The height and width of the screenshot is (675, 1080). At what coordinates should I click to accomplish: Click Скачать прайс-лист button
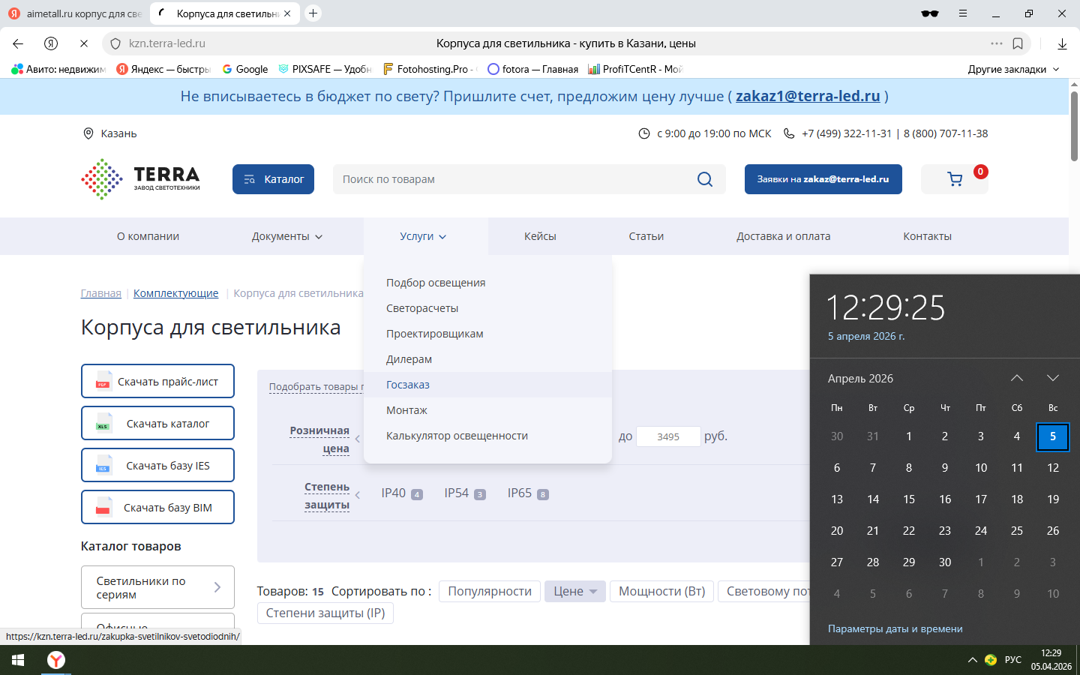[157, 382]
